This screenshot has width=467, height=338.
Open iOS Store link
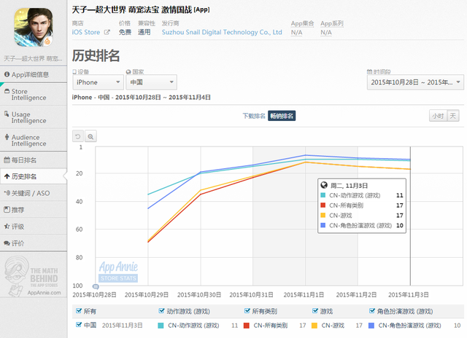tap(86, 32)
